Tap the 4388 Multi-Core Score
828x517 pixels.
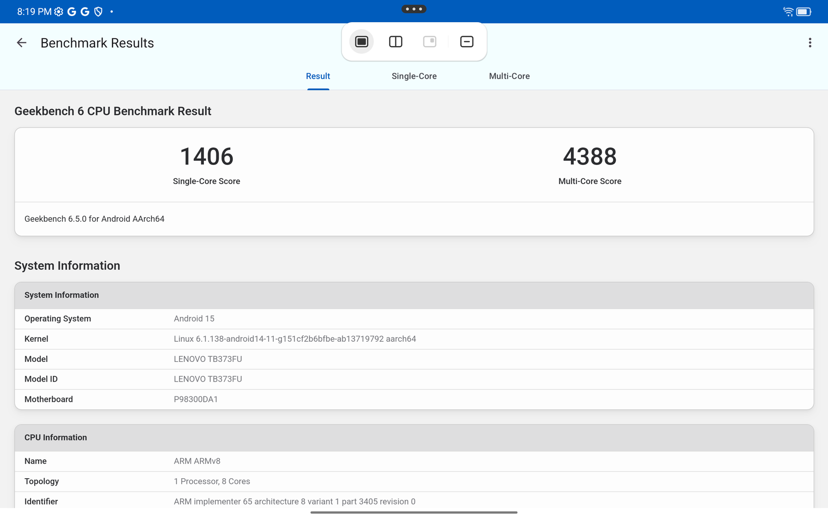(x=590, y=157)
